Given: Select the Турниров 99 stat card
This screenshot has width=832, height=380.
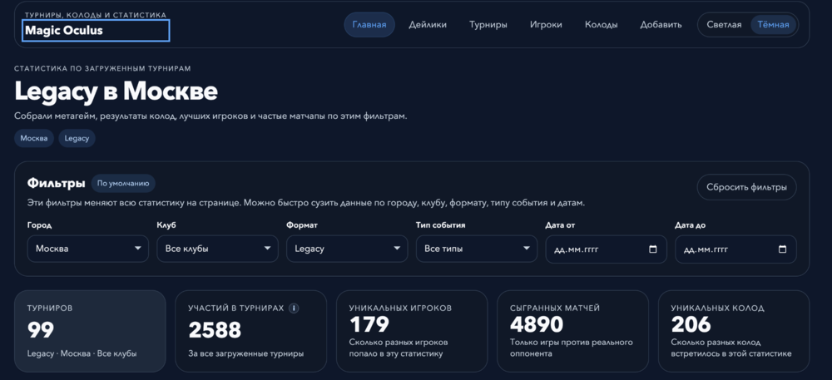Looking at the screenshot, I should 90,331.
